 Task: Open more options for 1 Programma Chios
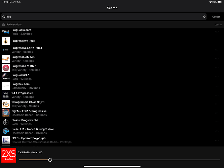(x=217, y=104)
